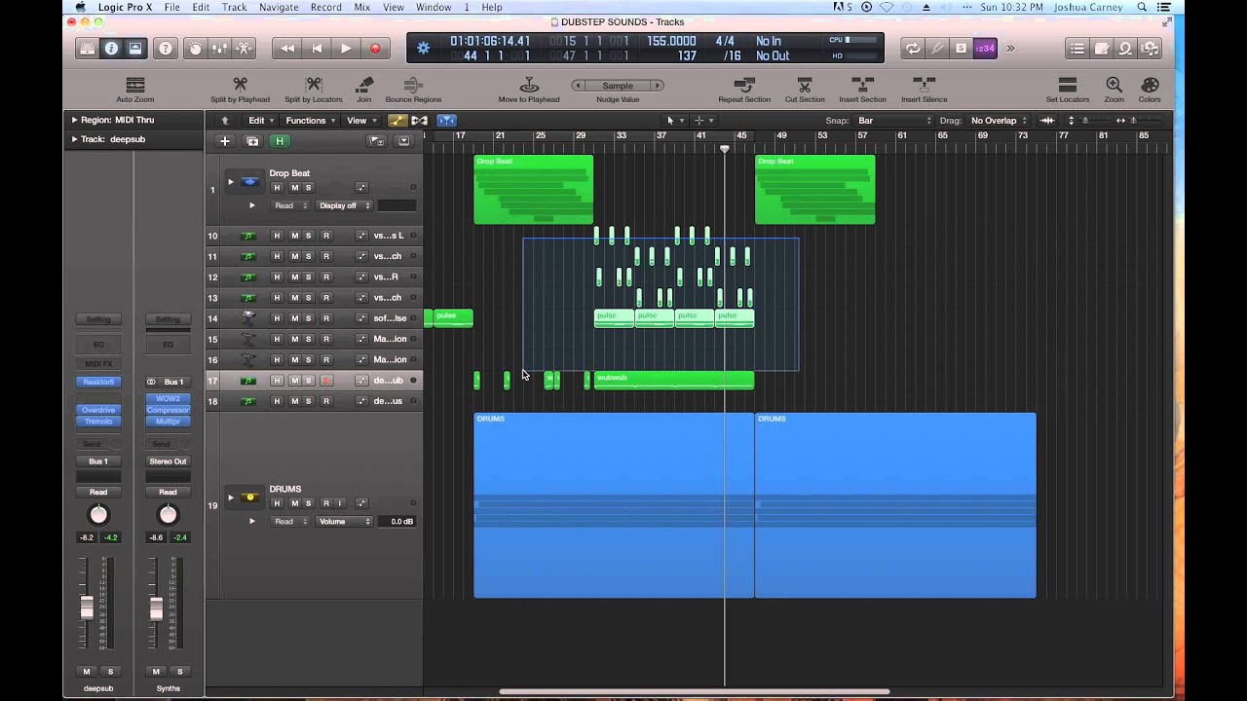
Task: Click the Overdrive plugin slot
Action: [x=98, y=410]
